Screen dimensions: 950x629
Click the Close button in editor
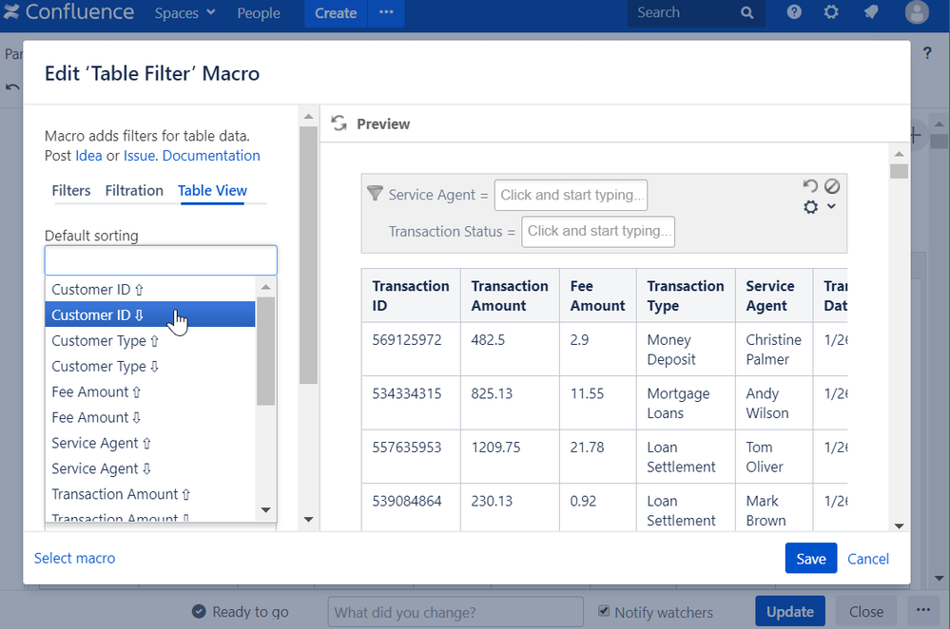[865, 612]
